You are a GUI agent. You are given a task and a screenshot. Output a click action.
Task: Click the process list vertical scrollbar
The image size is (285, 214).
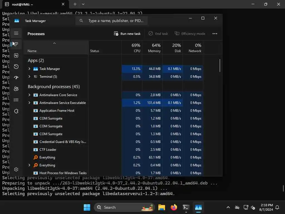pyautogui.click(x=220, y=65)
